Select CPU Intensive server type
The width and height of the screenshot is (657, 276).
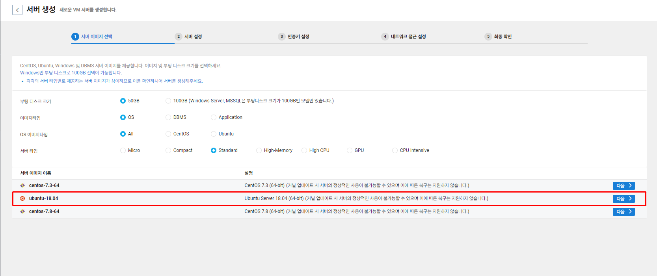click(395, 150)
